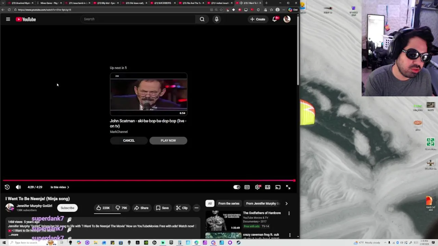The height and width of the screenshot is (246, 438).
Task: Replay the video with replay icon
Action: pos(7,187)
